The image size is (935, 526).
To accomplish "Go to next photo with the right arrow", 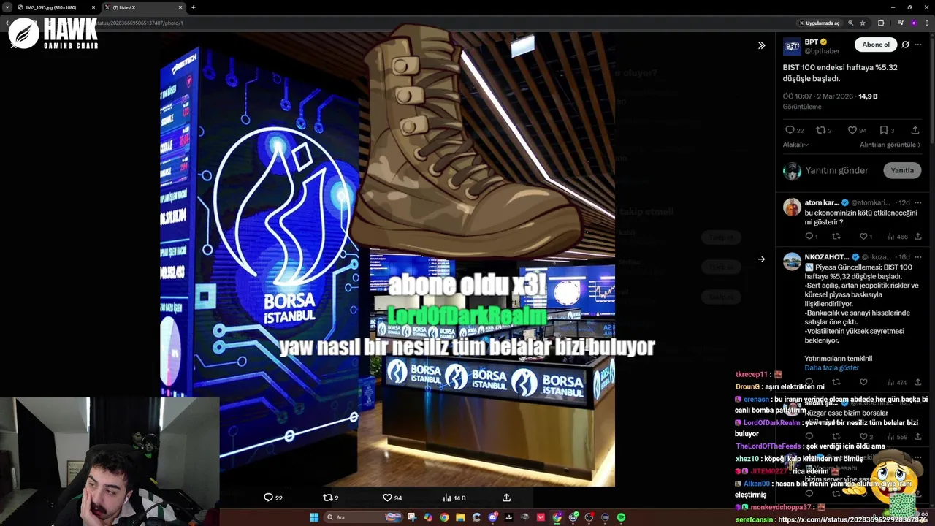I will coord(761,259).
